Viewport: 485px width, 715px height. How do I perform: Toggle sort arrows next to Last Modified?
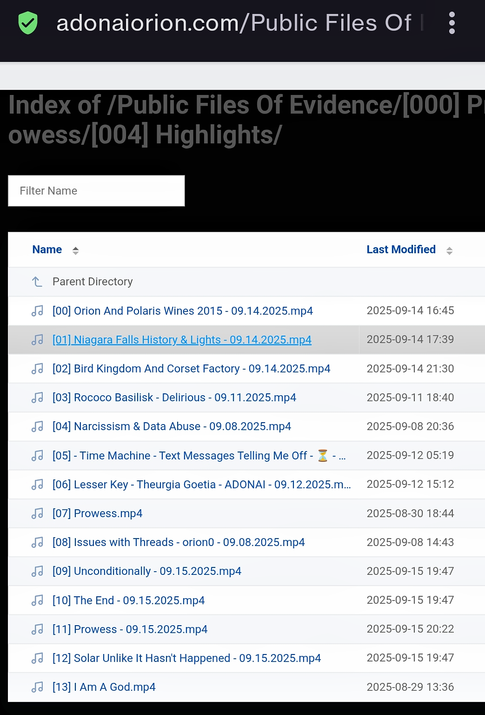point(449,250)
